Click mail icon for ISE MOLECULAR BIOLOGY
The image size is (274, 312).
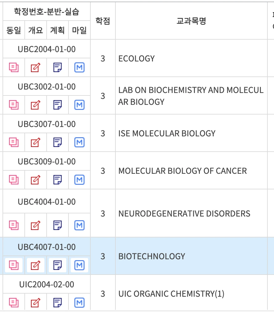[x=79, y=142]
